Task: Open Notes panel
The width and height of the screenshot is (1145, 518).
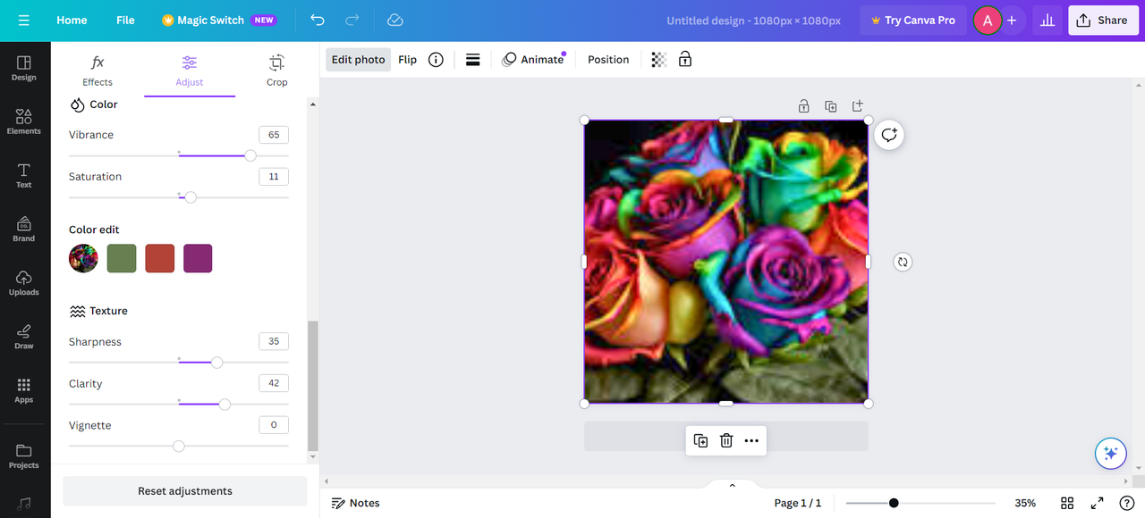Action: click(356, 503)
